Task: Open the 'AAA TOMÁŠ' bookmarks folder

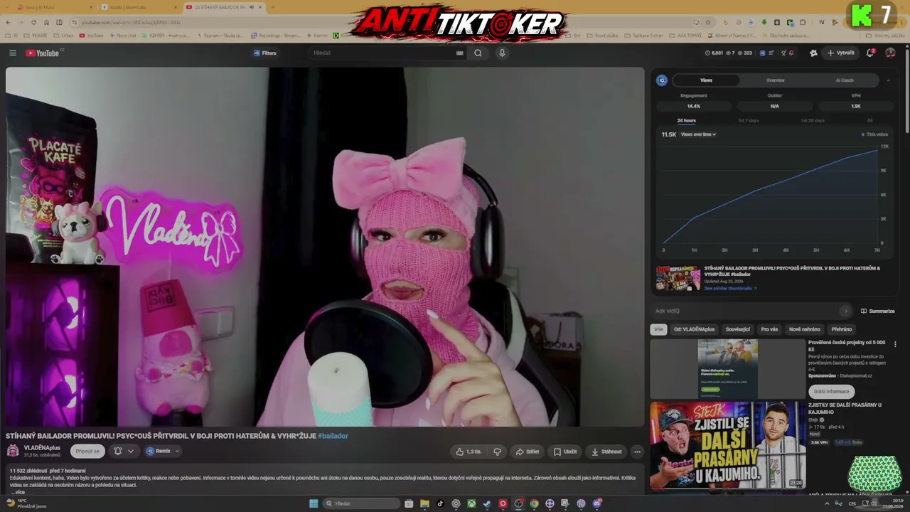Action: (x=685, y=35)
